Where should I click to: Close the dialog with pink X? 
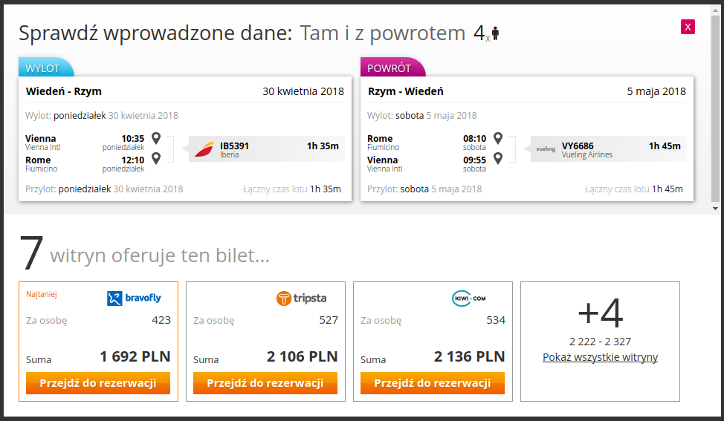(688, 27)
